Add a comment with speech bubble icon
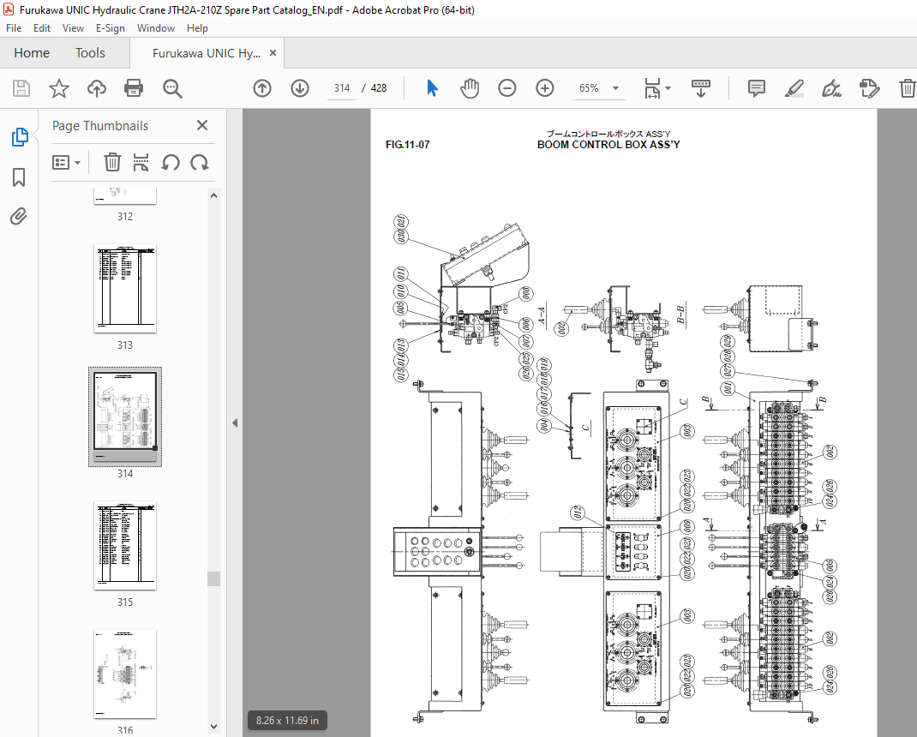The width and height of the screenshot is (917, 737). tap(756, 88)
